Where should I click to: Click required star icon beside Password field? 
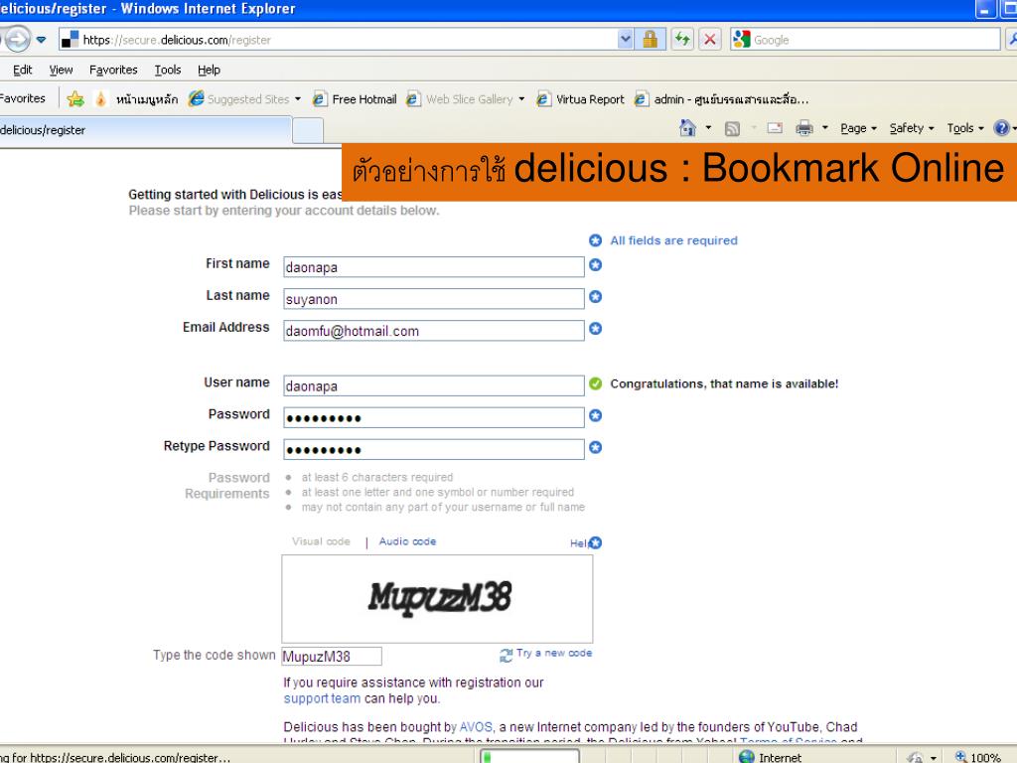596,415
